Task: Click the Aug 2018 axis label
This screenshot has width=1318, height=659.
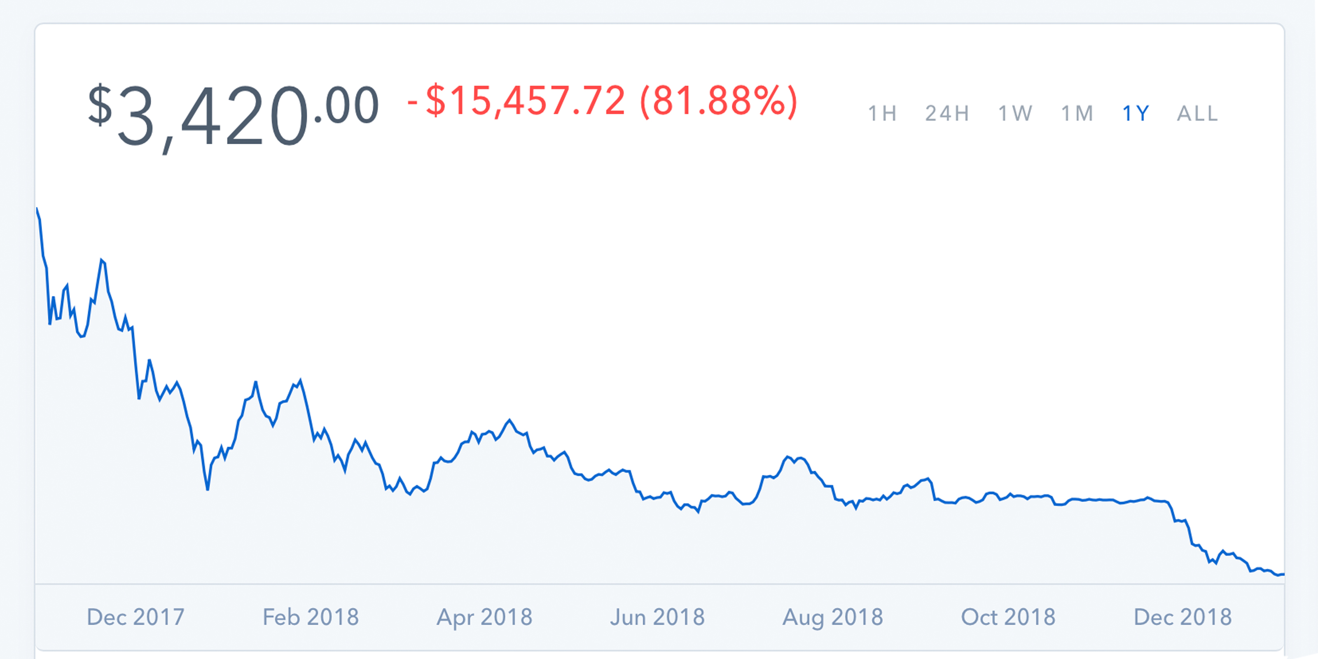Action: tap(833, 617)
